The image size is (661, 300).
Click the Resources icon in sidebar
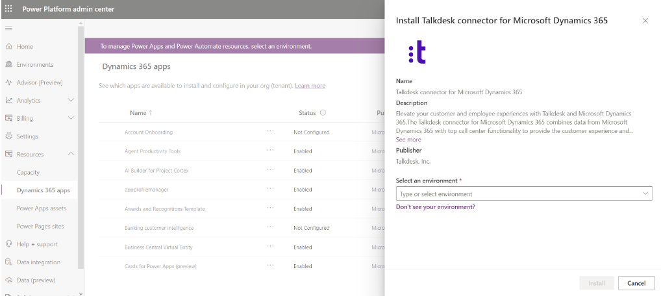9,154
